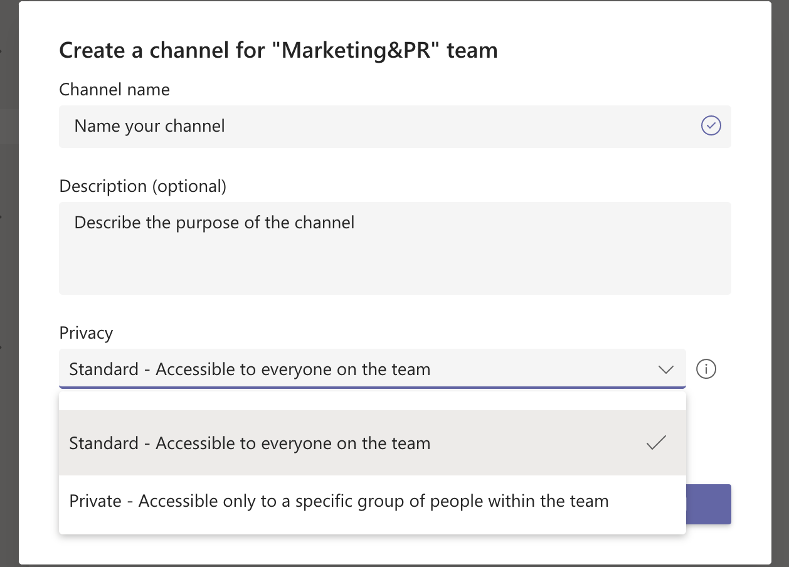Click the dimmed background right of the dialog
The height and width of the screenshot is (567, 789).
[780, 282]
